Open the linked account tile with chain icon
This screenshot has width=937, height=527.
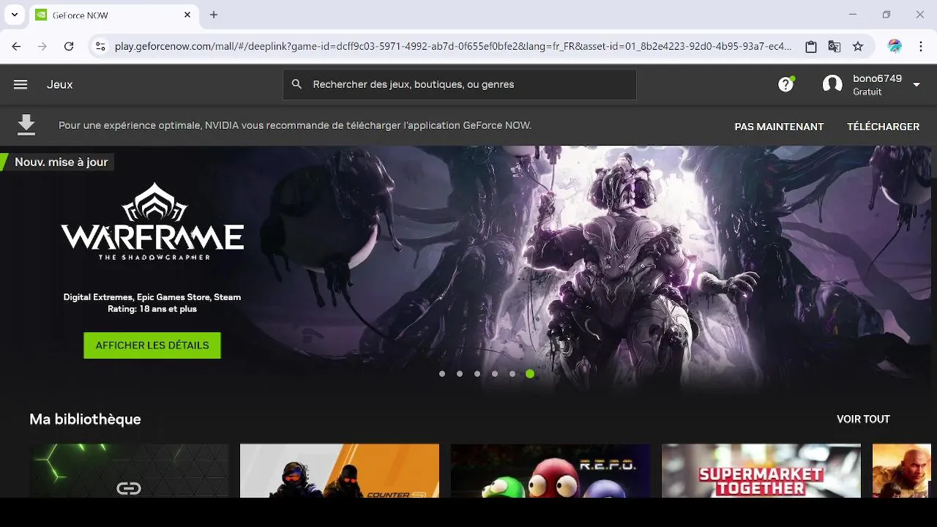[129, 471]
